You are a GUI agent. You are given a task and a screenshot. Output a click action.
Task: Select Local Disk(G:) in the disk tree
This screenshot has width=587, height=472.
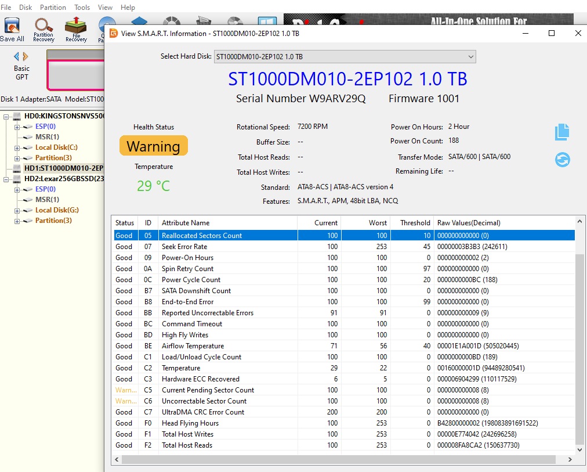pos(57,210)
